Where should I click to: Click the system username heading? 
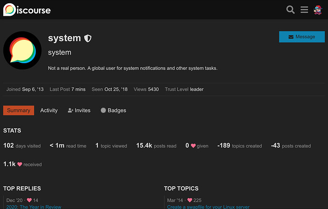(x=65, y=38)
